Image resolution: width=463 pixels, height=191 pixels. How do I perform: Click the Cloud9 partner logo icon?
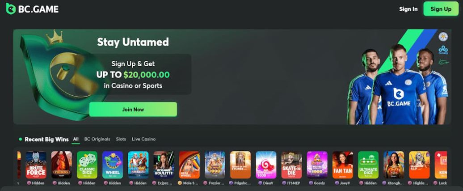pos(443,50)
